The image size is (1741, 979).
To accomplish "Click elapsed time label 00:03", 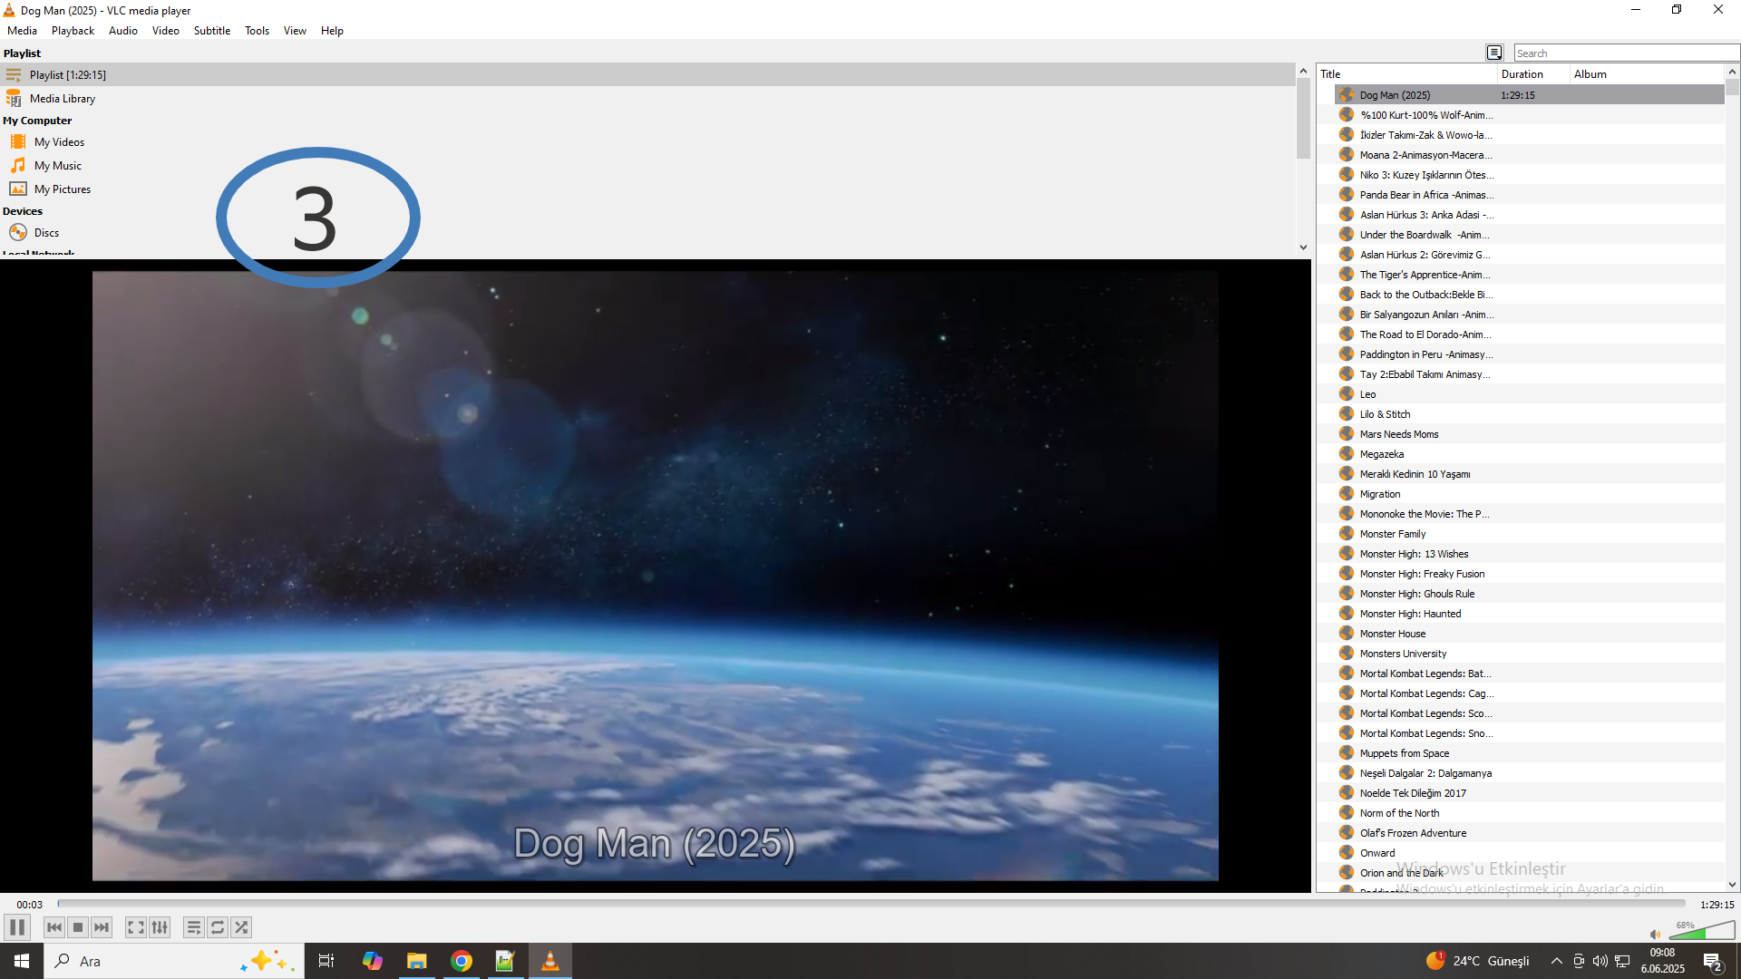I will coord(29,905).
